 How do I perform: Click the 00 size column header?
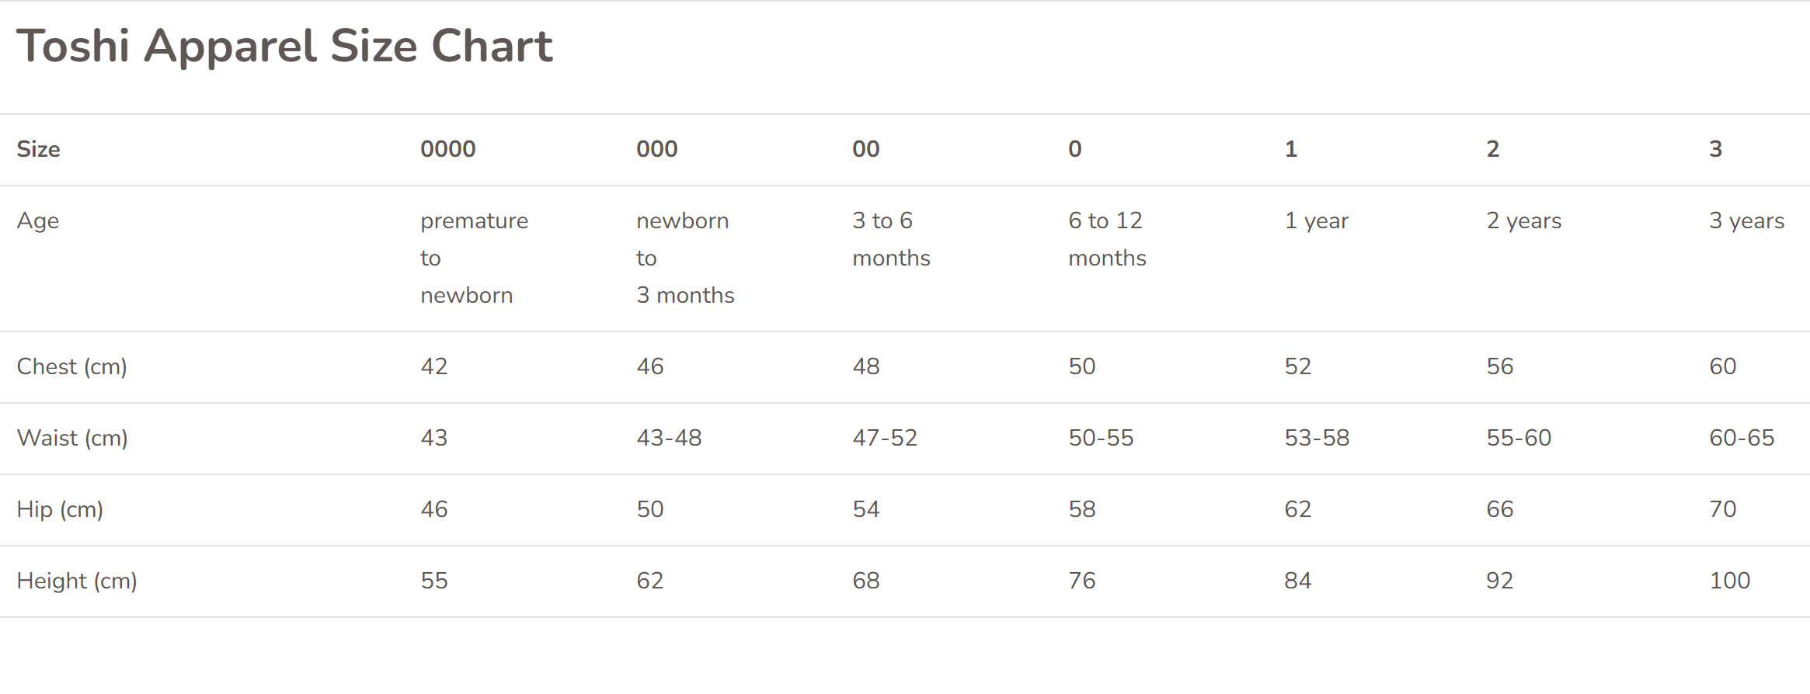pos(866,149)
